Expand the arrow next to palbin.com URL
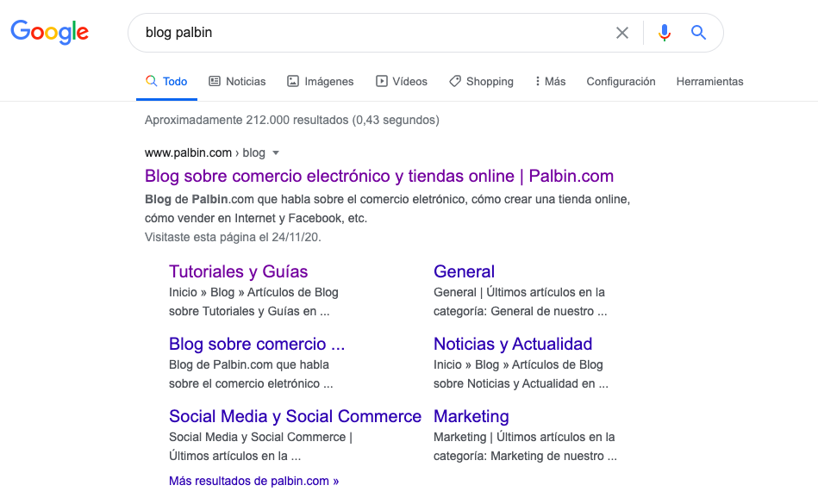The width and height of the screenshot is (818, 504). tap(276, 153)
